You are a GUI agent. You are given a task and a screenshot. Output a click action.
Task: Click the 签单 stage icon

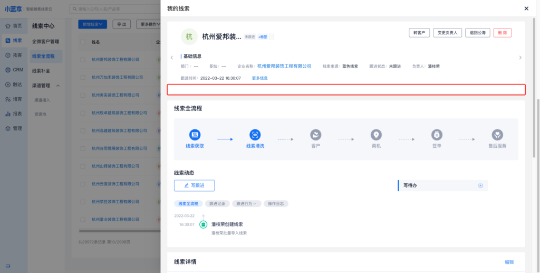pyautogui.click(x=436, y=135)
